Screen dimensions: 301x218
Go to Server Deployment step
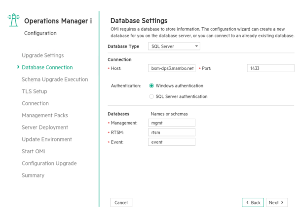(45, 128)
